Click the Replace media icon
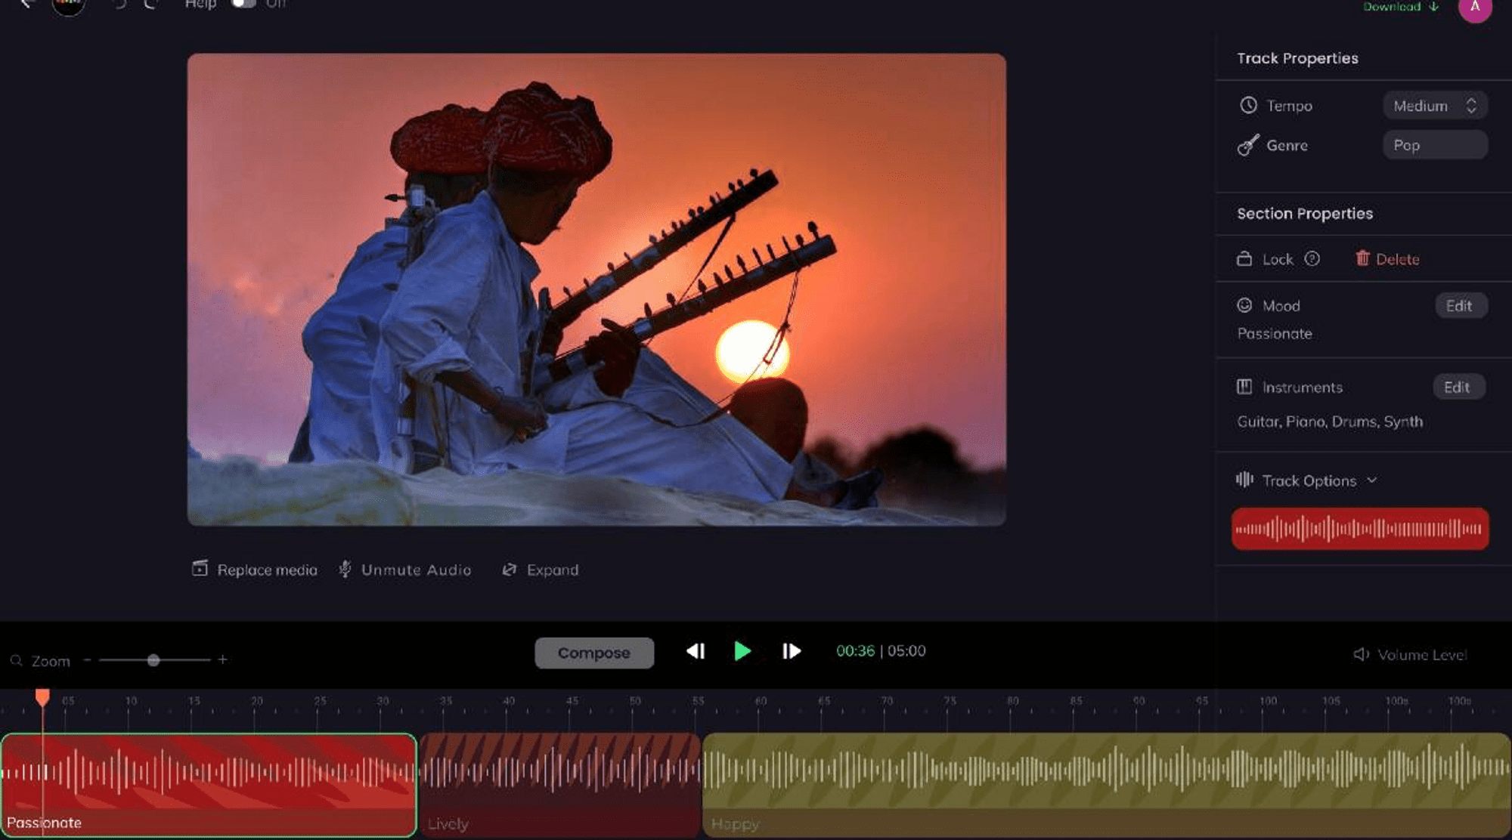1512x840 pixels. 200,568
